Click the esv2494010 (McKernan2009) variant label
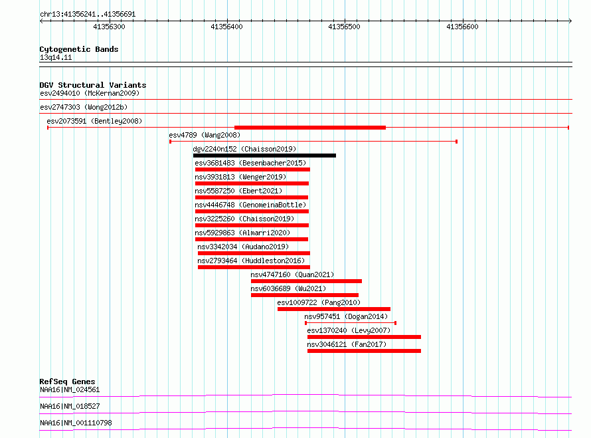The height and width of the screenshot is (438, 591). pyautogui.click(x=90, y=93)
